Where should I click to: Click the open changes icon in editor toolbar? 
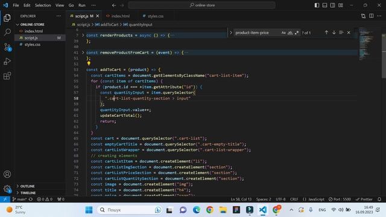pos(363,16)
